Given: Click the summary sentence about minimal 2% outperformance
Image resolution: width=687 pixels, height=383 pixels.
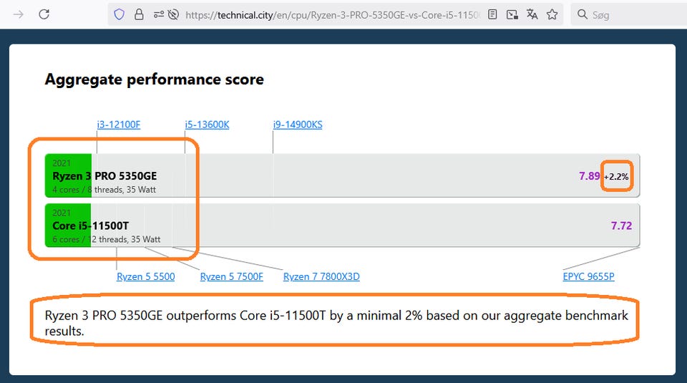Looking at the screenshot, I should (x=336, y=323).
